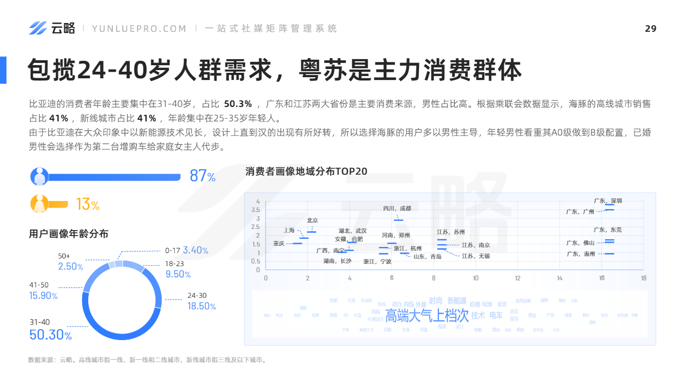
Task: Click the y-axis tick label 3.5
Action: tap(256, 210)
